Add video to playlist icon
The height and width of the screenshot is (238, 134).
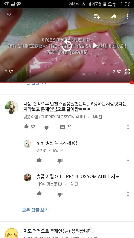96,16
